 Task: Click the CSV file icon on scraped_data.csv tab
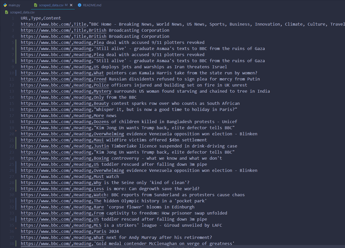pos(35,5)
